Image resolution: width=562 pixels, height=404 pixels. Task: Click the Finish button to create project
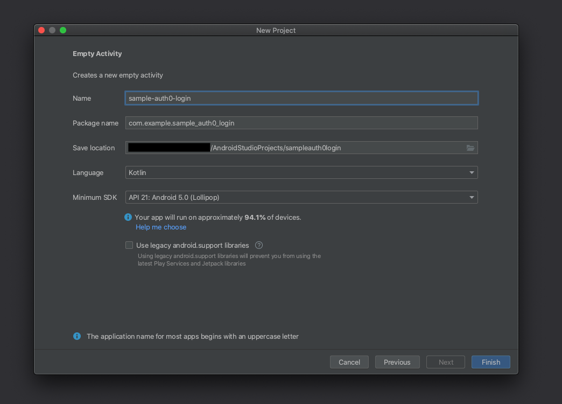490,361
